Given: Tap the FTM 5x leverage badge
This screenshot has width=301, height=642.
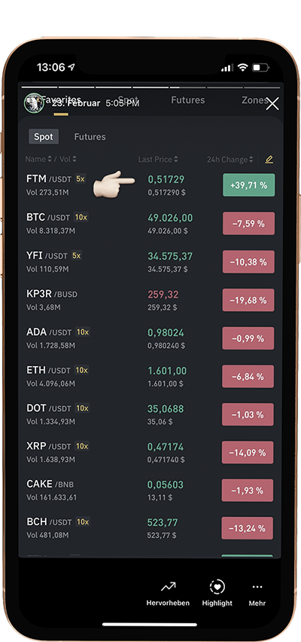Looking at the screenshot, I should click(x=81, y=179).
